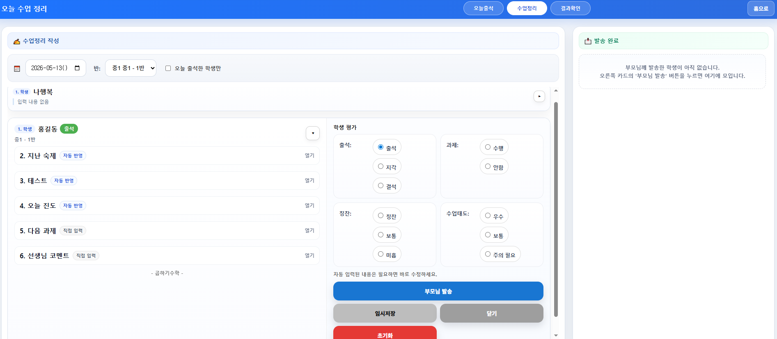Open the 2. 지난 숙제 section

click(x=167, y=156)
